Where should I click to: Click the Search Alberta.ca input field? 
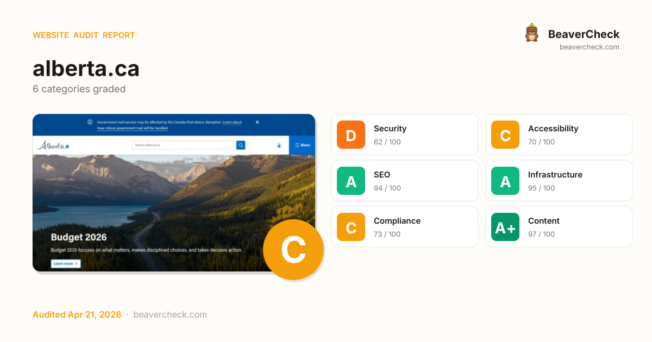(x=184, y=145)
